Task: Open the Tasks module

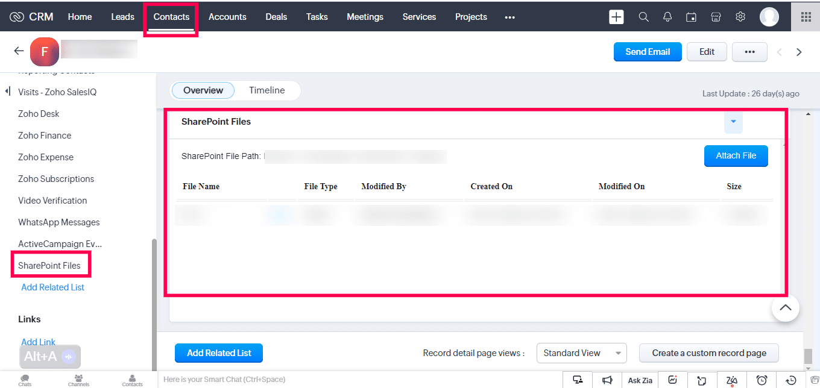Action: coord(317,17)
